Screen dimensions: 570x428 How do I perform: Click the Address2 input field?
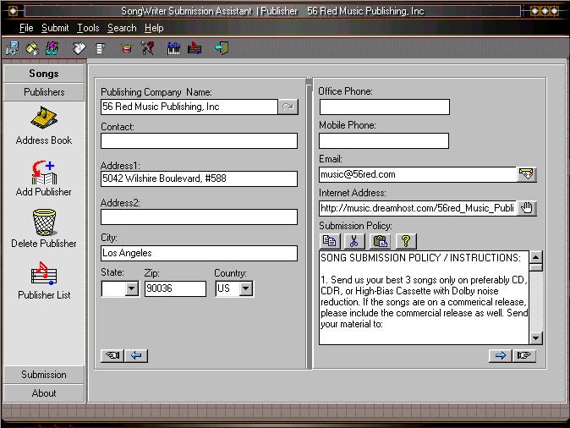[199, 217]
